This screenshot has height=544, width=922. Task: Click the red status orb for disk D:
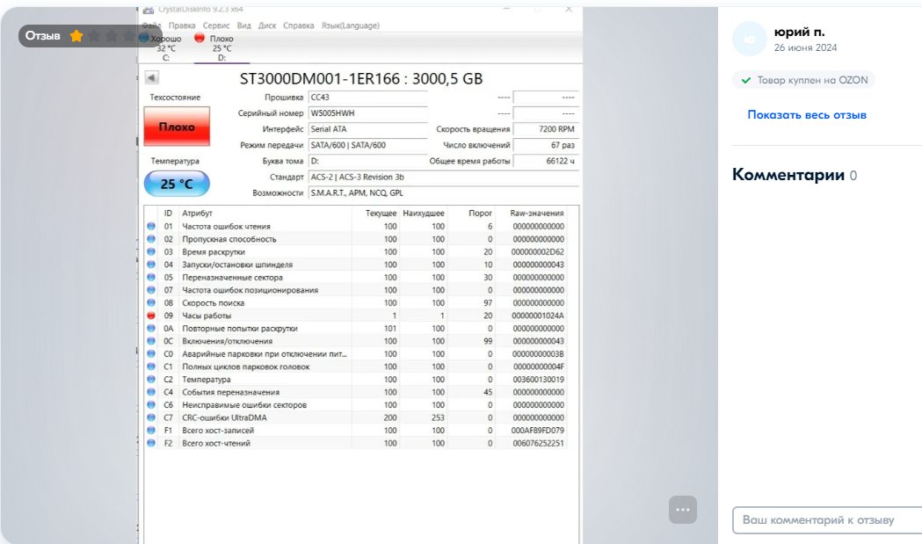pos(200,39)
